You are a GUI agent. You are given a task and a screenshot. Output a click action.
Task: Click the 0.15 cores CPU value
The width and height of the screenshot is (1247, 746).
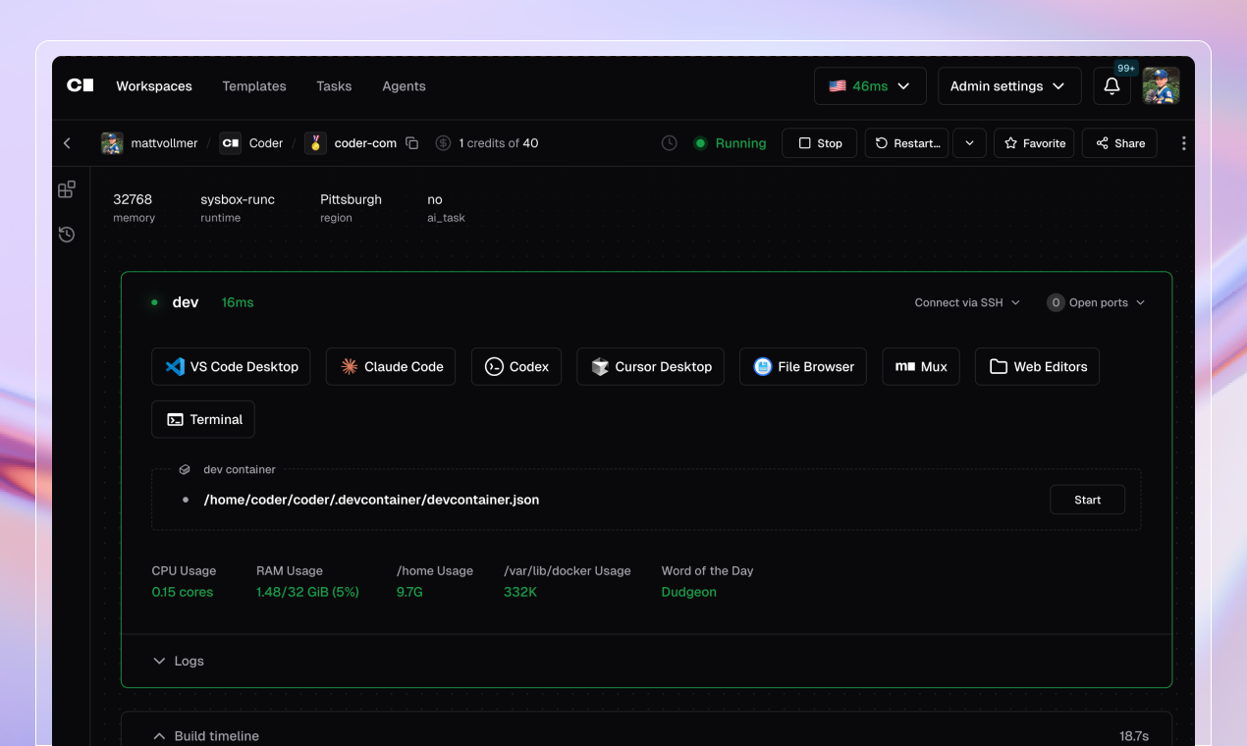pyautogui.click(x=183, y=592)
